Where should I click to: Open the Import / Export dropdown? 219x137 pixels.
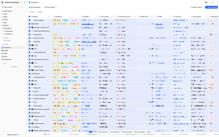197,7
